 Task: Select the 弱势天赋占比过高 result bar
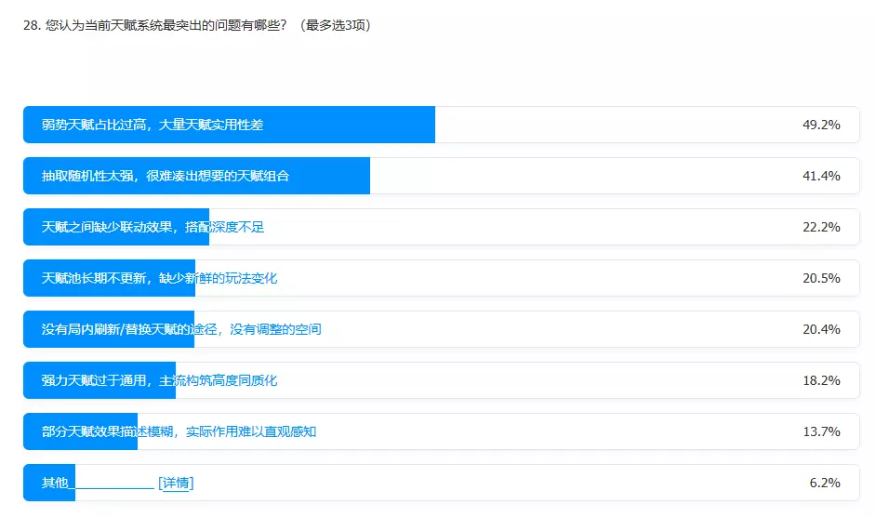click(441, 125)
